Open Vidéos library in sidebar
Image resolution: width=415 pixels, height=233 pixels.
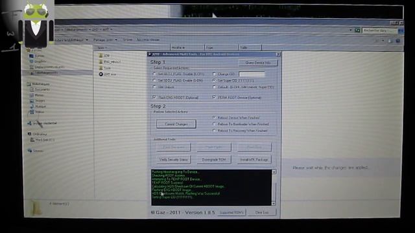pos(37,112)
